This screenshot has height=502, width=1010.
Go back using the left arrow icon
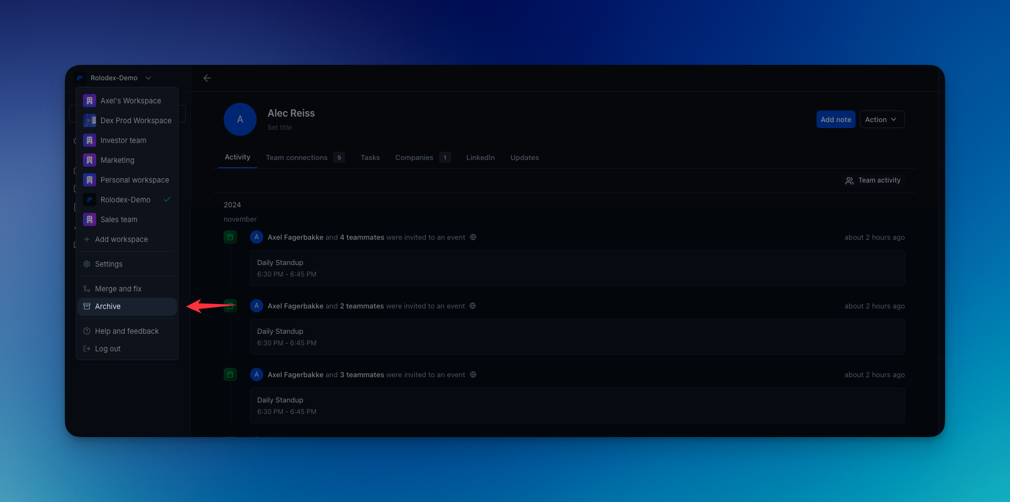click(x=207, y=78)
